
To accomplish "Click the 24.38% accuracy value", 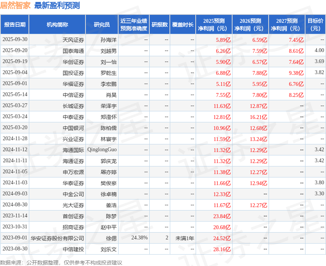I will 139,238.
